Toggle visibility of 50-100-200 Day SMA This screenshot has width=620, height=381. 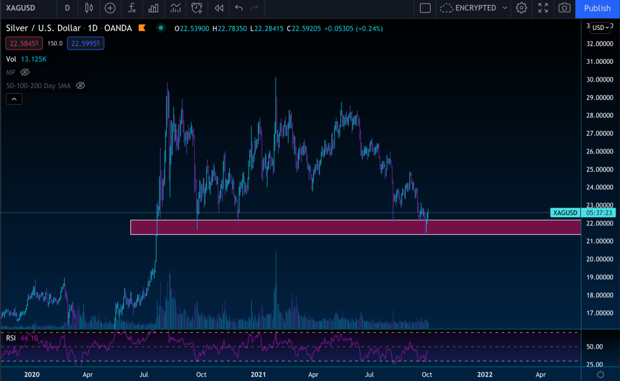pyautogui.click(x=80, y=86)
